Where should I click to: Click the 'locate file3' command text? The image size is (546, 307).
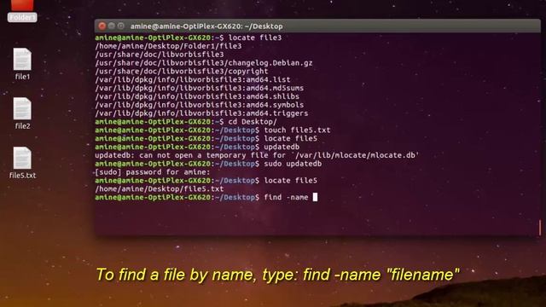255,38
